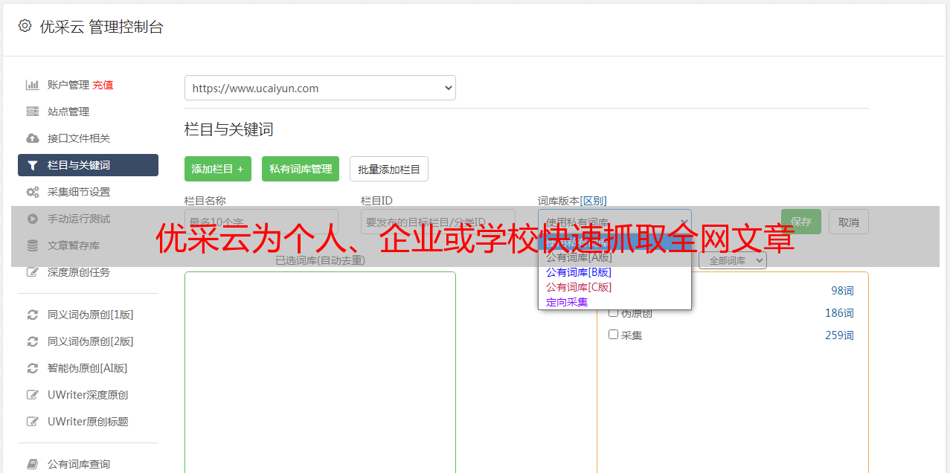
Task: Open 文章暂存库 via its database icon
Action: 33,245
